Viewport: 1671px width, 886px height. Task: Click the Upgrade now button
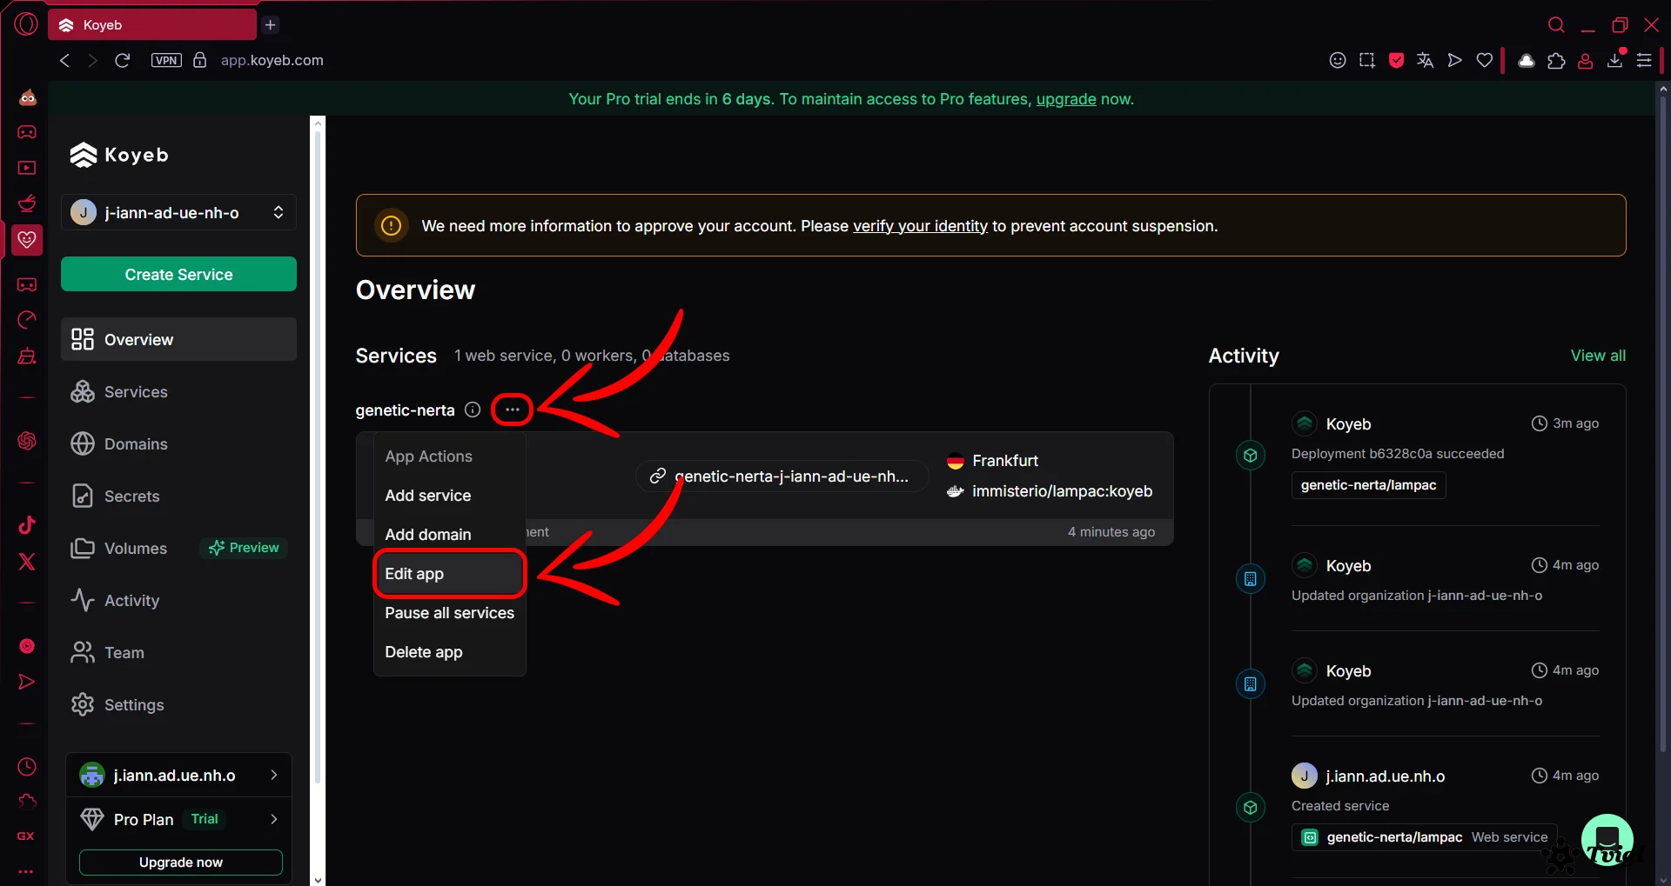click(180, 863)
